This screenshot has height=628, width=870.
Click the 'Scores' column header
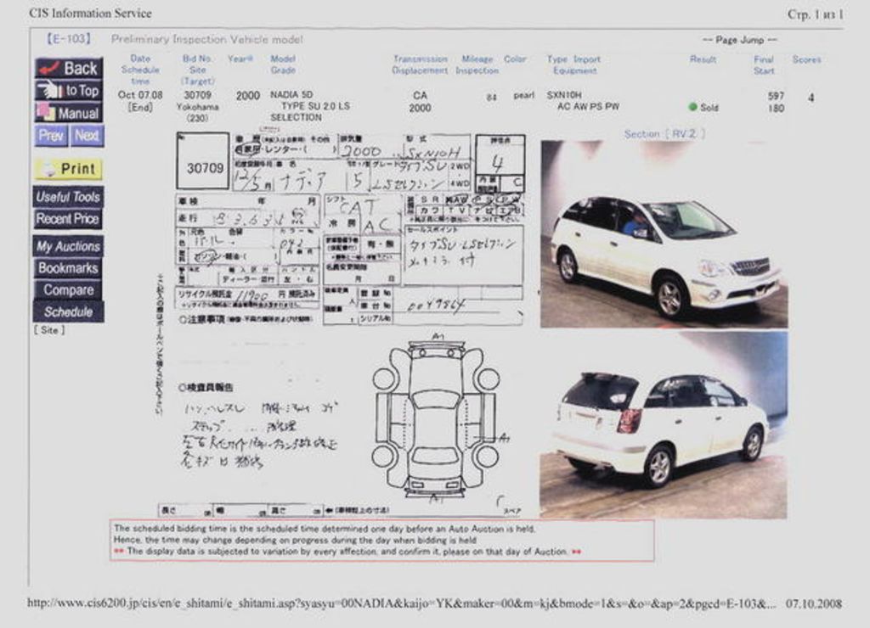[x=807, y=59]
